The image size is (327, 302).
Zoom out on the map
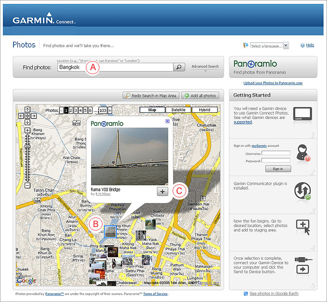pyautogui.click(x=27, y=185)
